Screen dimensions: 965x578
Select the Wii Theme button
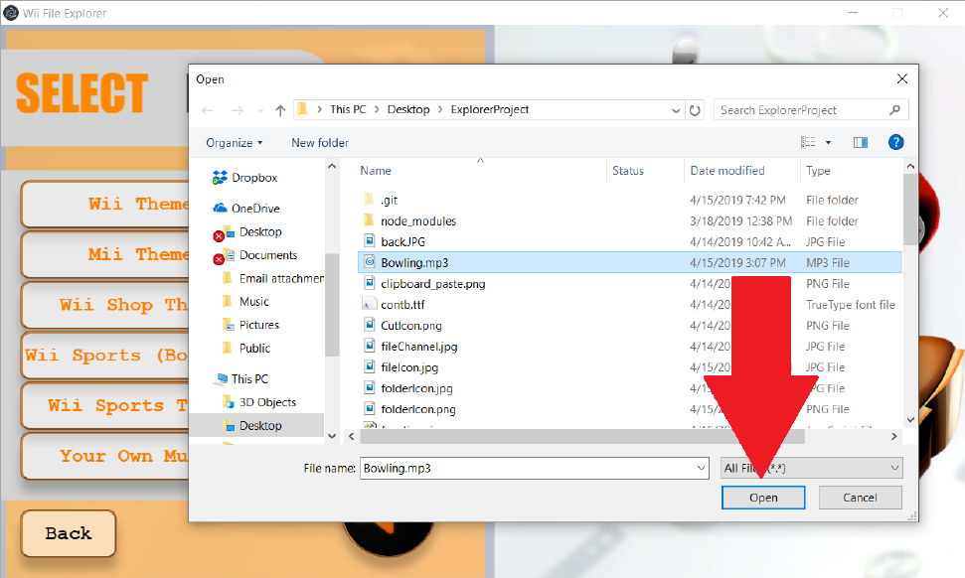pyautogui.click(x=106, y=205)
